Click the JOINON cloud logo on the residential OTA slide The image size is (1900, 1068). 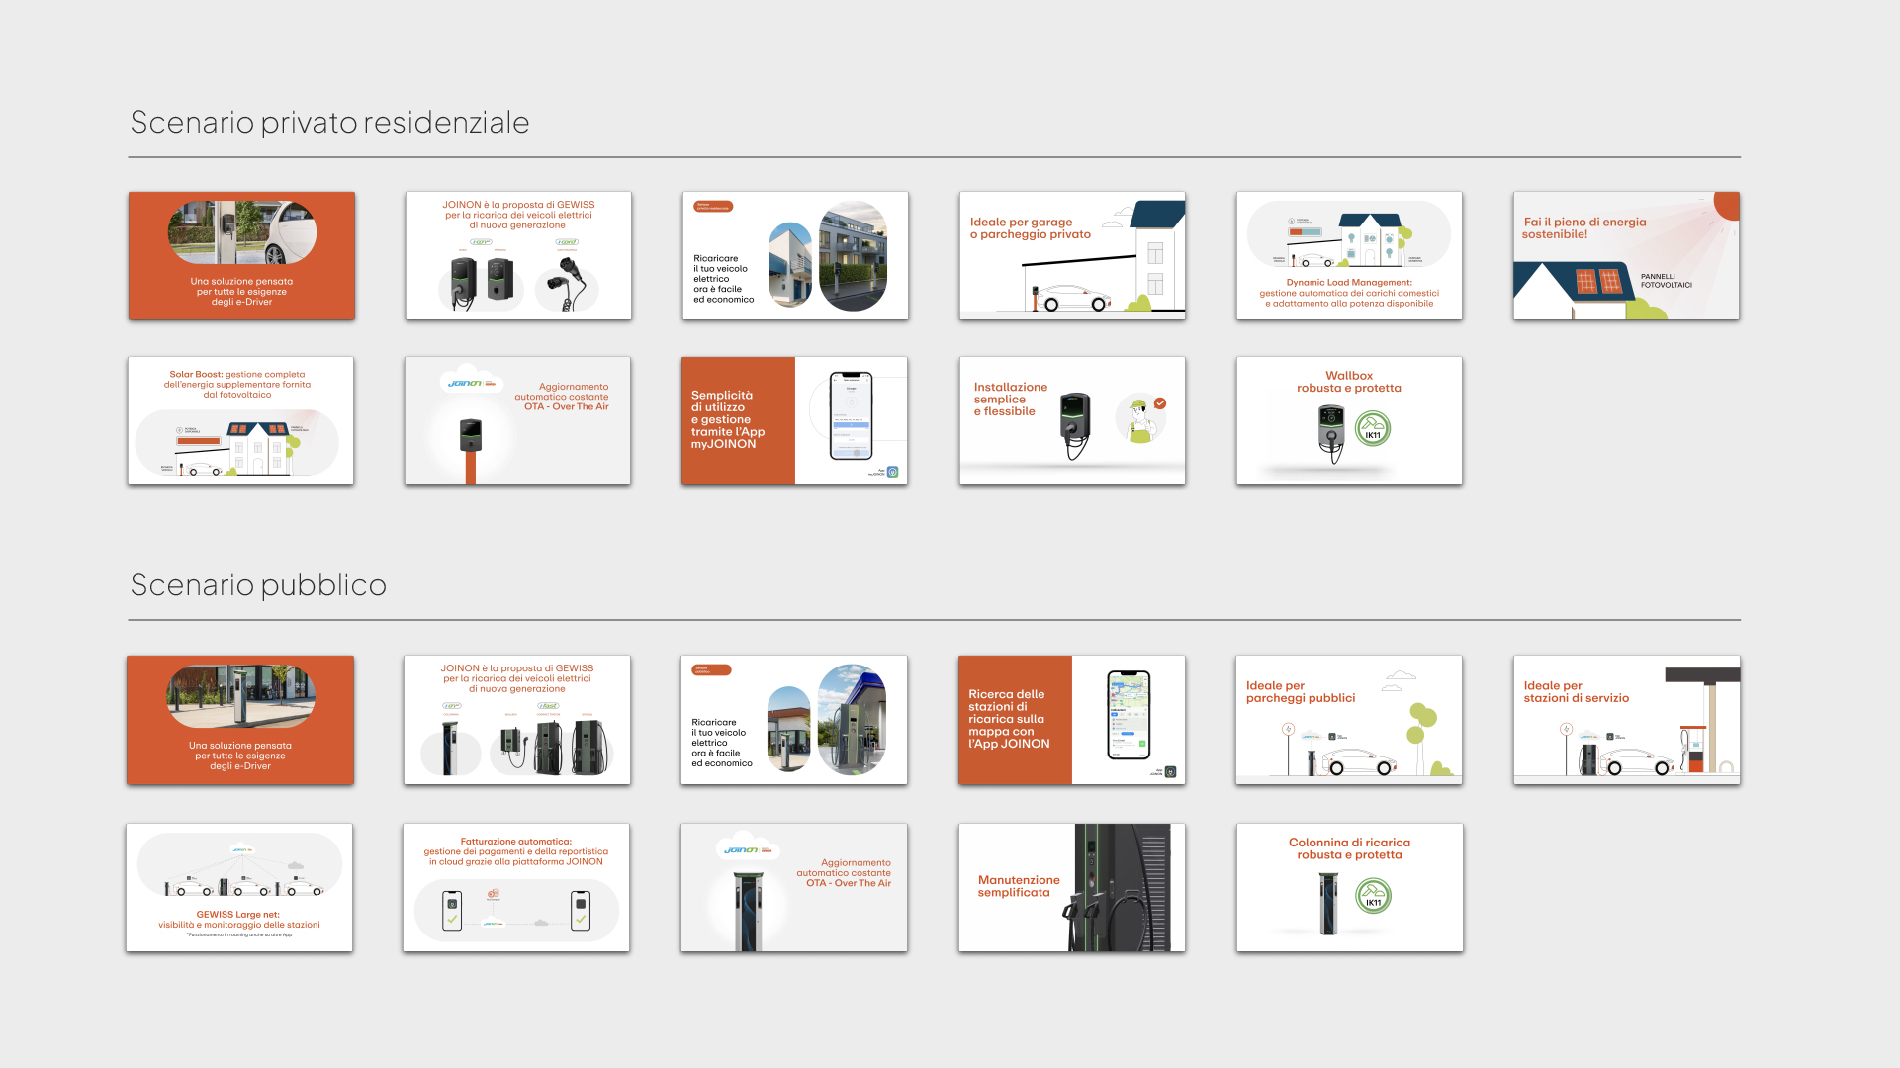(x=471, y=383)
